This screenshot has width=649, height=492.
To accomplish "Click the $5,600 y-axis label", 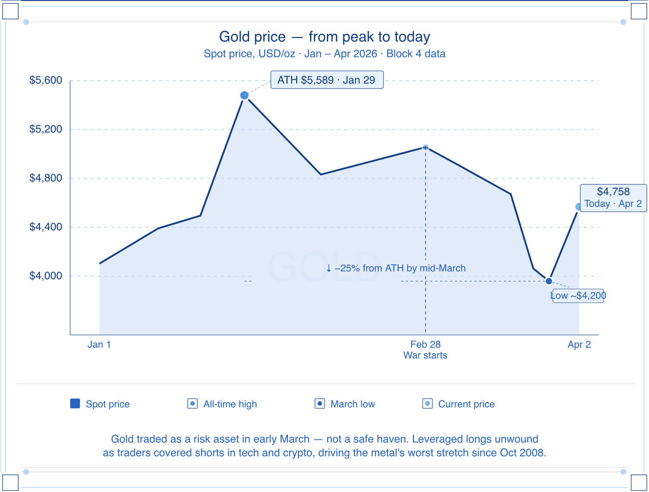I will 46,80.
